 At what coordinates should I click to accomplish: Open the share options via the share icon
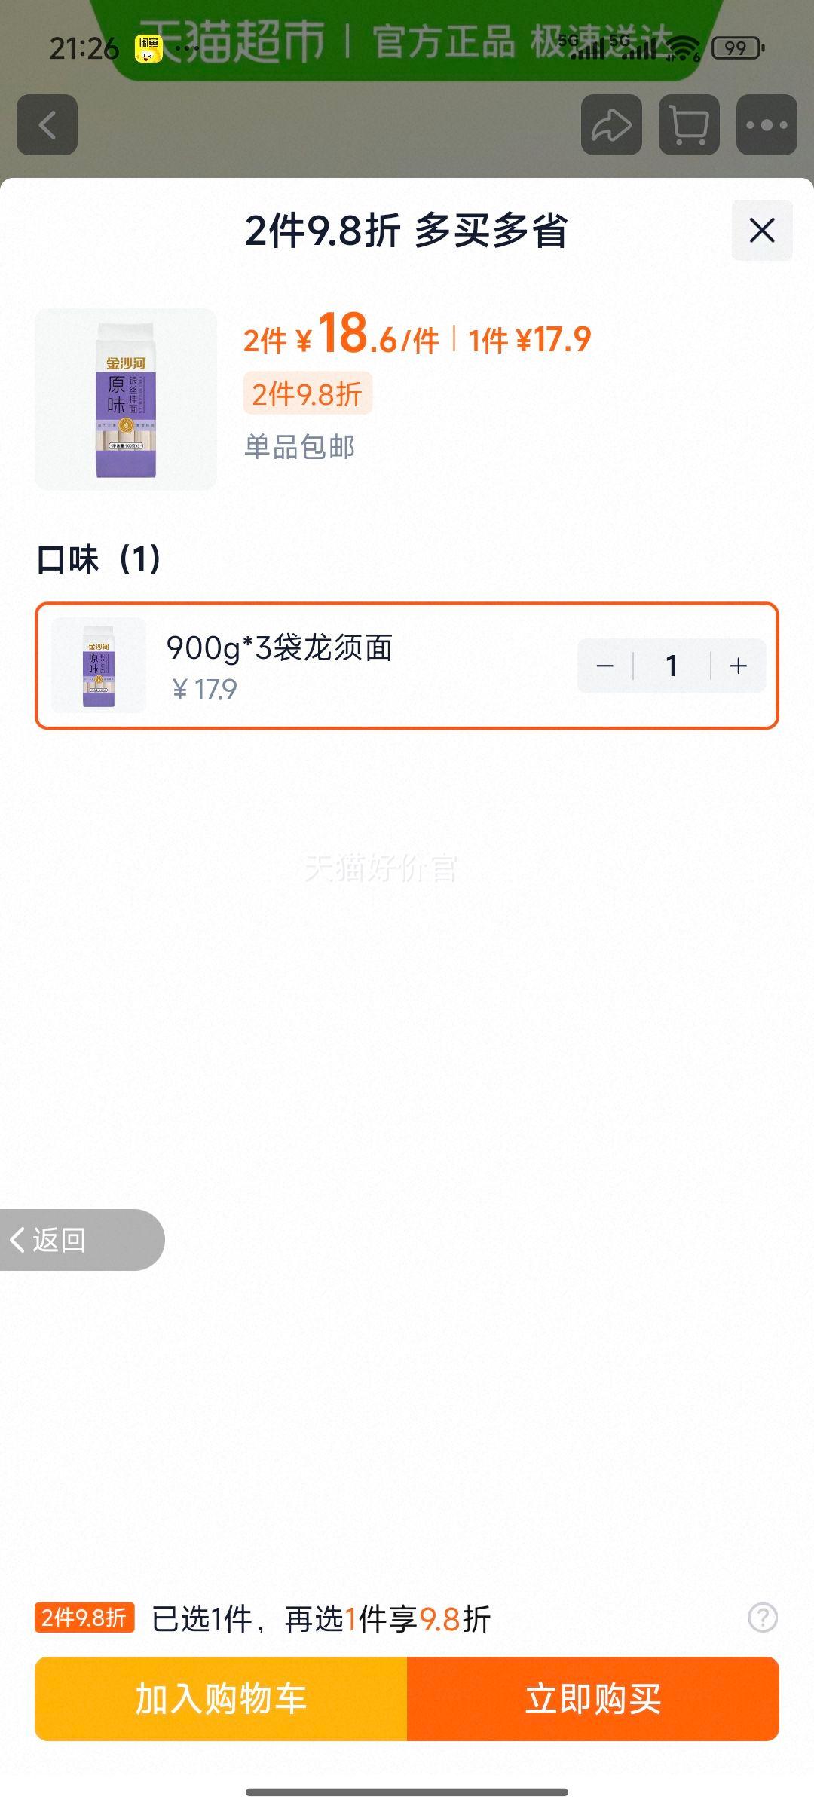612,124
